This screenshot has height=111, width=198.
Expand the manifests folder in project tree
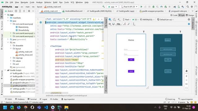click(x=8, y=18)
